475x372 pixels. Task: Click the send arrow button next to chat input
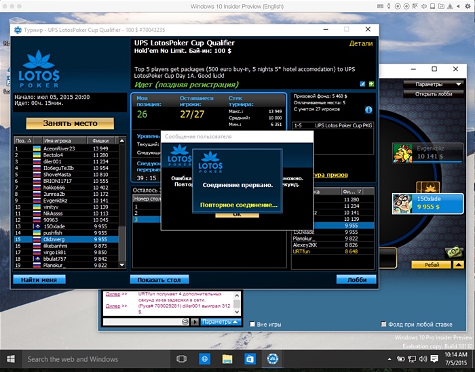tap(195, 322)
